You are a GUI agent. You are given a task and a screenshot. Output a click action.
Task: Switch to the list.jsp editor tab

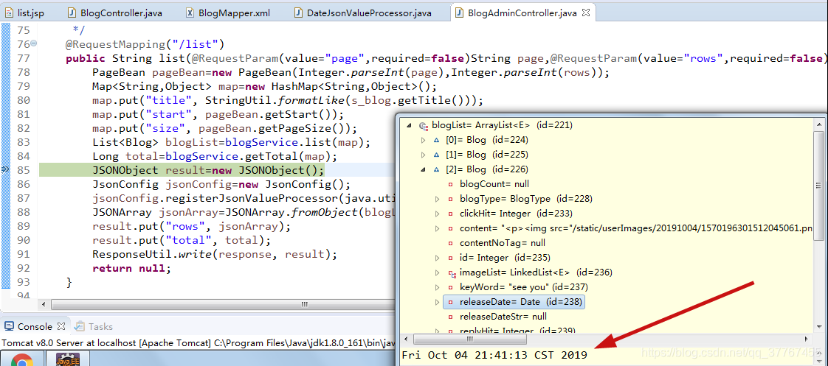point(25,13)
